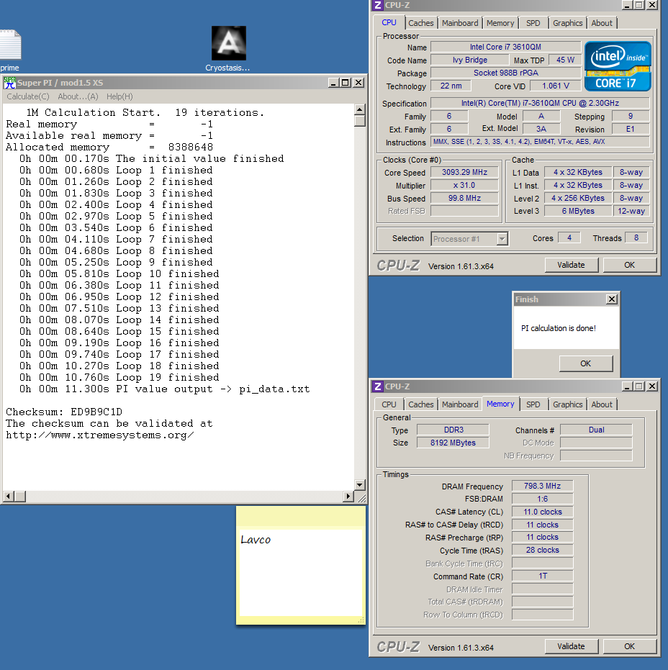This screenshot has width=668, height=670.
Task: Select SPD tab in bottom CPU-Z window
Action: 533,404
